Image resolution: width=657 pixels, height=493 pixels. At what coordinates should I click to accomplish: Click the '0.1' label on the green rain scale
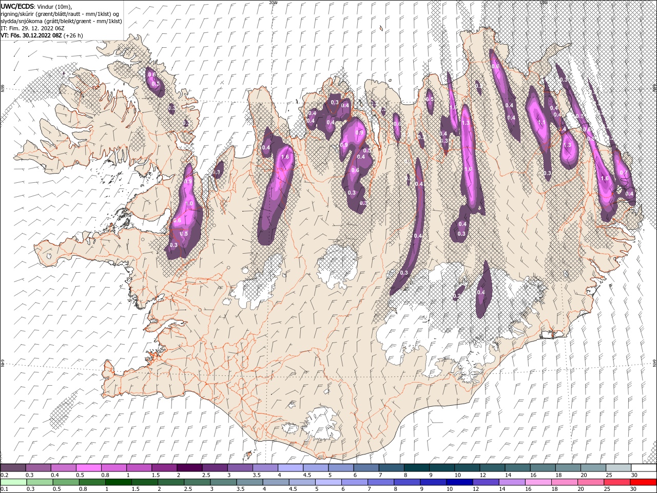click(4, 489)
